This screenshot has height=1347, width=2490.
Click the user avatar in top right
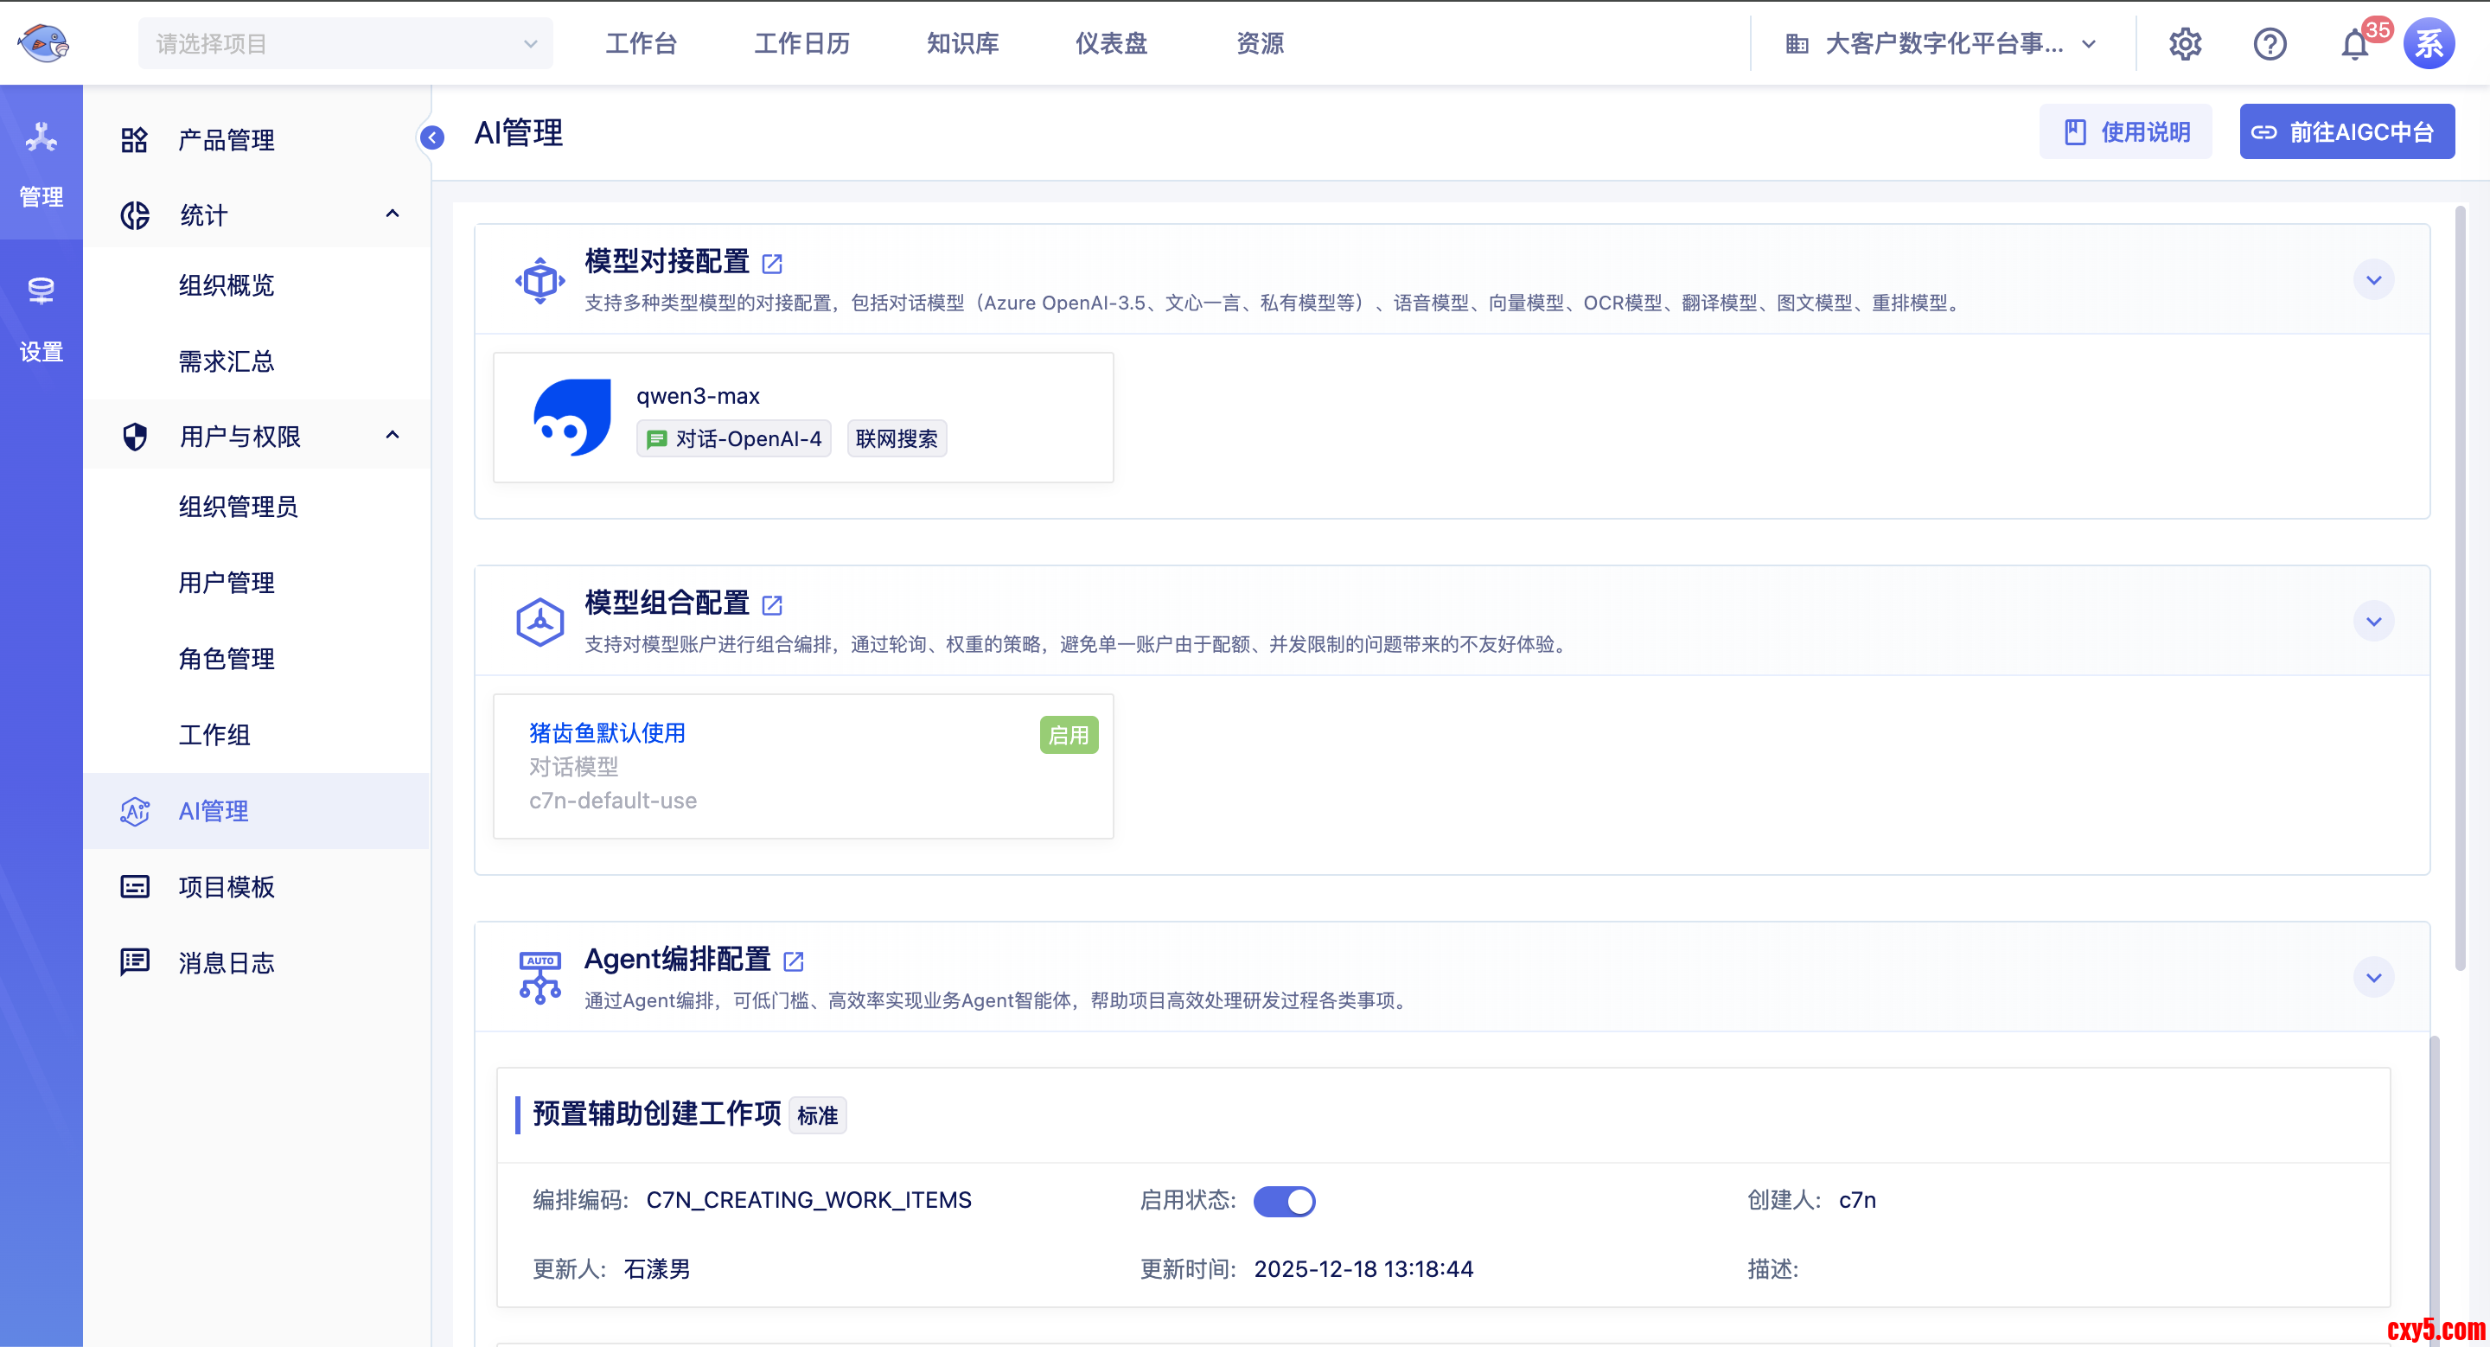point(2428,43)
